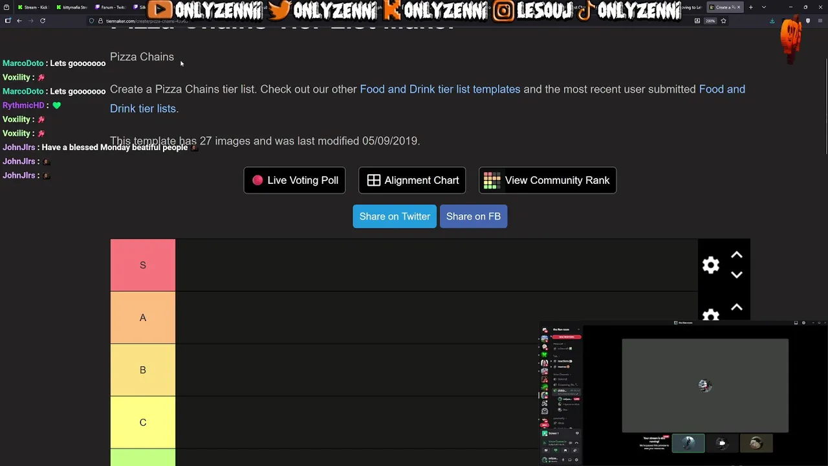Select third participant thumbnail in Discord
The width and height of the screenshot is (828, 466).
756,443
